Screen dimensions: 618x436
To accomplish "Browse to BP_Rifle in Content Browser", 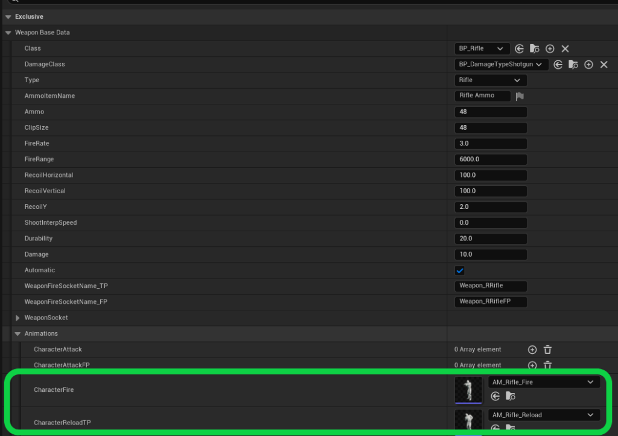I will coord(535,48).
